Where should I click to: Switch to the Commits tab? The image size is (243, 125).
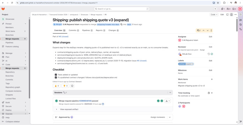(x=74, y=30)
